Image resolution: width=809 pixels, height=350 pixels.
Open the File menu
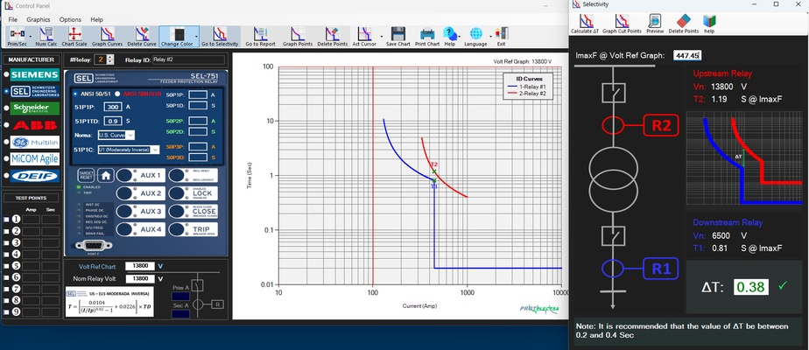pyautogui.click(x=13, y=19)
